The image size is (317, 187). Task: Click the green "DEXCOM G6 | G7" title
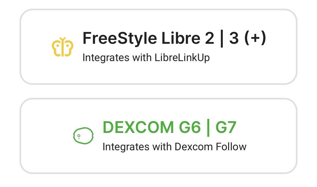(169, 127)
